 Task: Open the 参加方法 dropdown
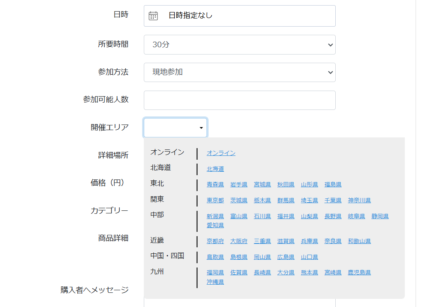point(240,72)
